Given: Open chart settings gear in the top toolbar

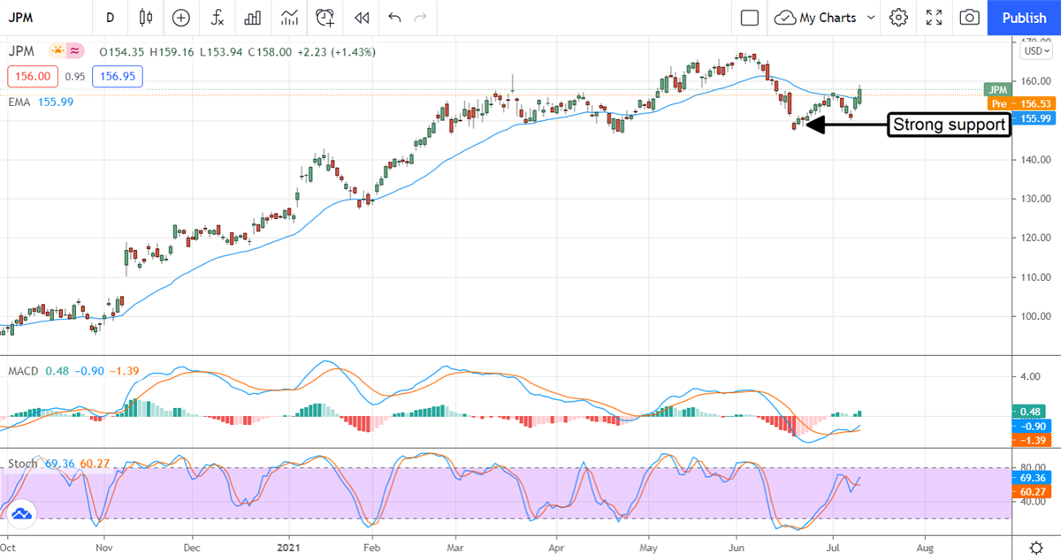Looking at the screenshot, I should (899, 18).
